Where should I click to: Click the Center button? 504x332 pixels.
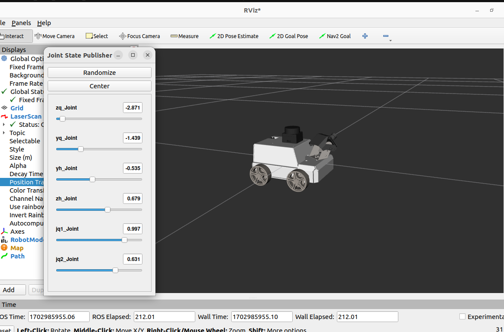(x=100, y=86)
